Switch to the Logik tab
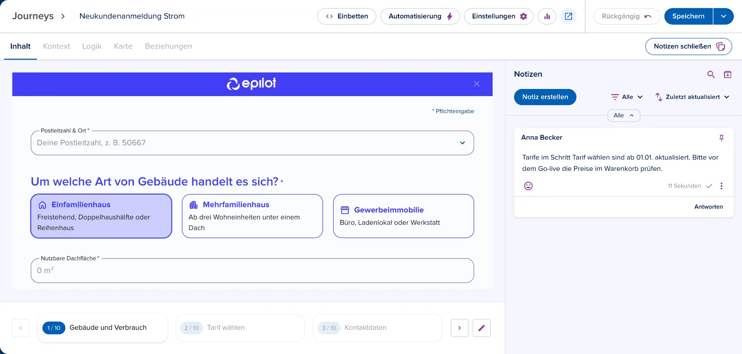742x354 pixels. tap(92, 46)
